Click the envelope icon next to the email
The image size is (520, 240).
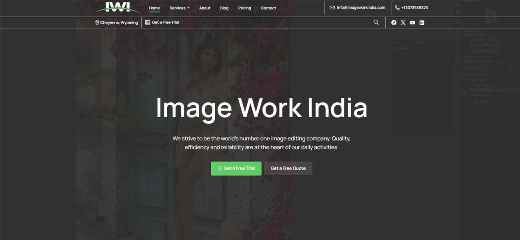tap(332, 7)
